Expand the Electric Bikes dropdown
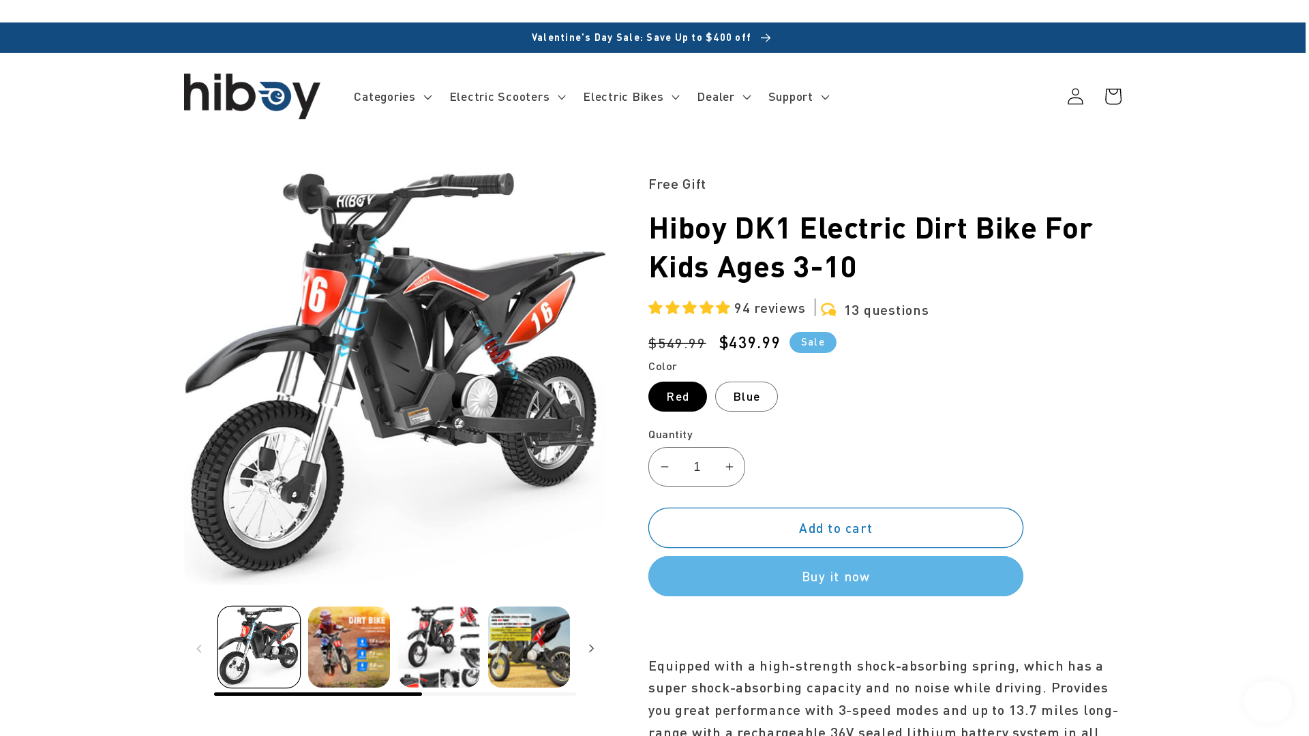The height and width of the screenshot is (736, 1309). [631, 97]
